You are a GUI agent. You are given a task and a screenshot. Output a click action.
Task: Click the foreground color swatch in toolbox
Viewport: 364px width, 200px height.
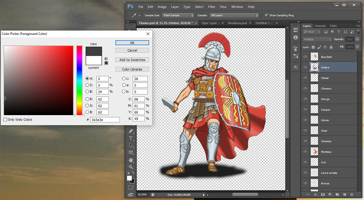(x=129, y=178)
